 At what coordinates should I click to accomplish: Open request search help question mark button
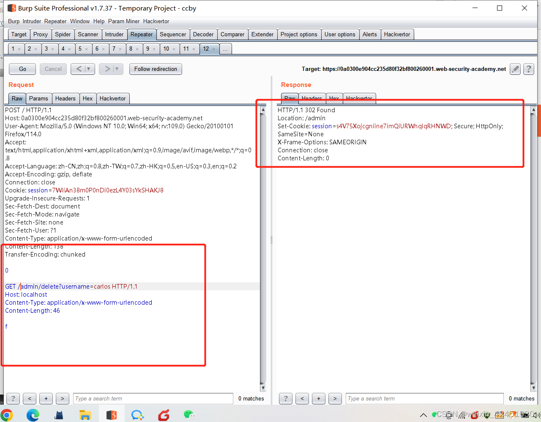click(13, 398)
